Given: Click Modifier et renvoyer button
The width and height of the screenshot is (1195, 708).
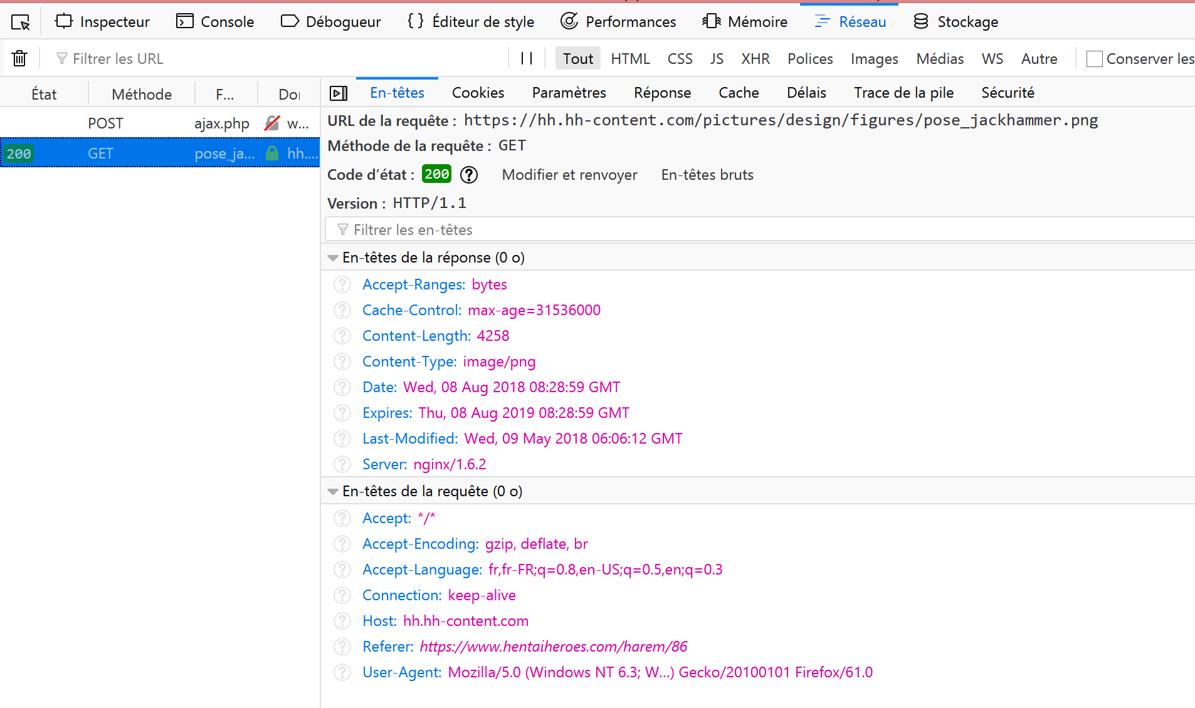Looking at the screenshot, I should [x=569, y=175].
